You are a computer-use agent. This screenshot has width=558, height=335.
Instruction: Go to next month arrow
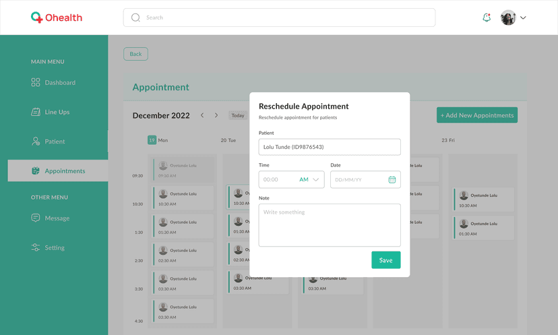[x=216, y=115]
